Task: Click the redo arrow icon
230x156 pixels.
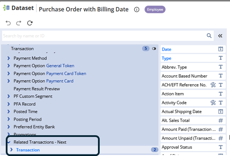Action: [19, 23]
